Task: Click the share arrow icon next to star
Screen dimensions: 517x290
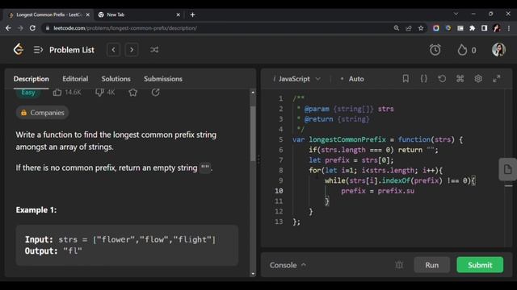Action: (156, 93)
